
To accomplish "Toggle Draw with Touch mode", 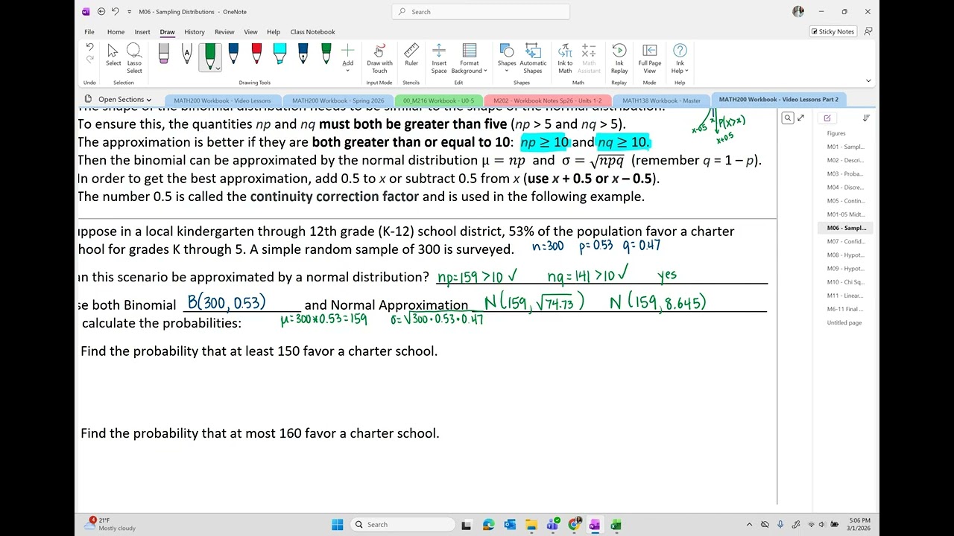I will 379,58.
